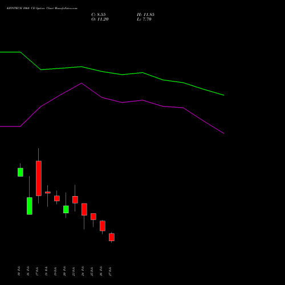Image resolution: width=285 pixels, height=285 pixels.
Task: Click the tall green candle above 16 Feb
Action: (x=30, y=206)
